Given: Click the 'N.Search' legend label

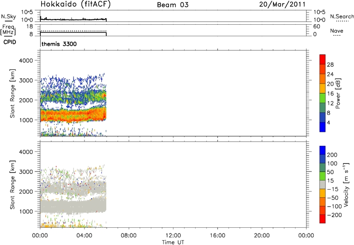Looking at the screenshot, I should pos(342,16).
